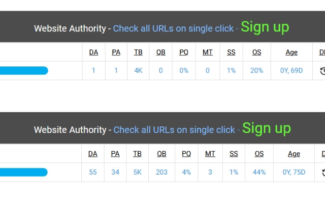Image resolution: width=325 pixels, height=203 pixels.
Task: Click the blue progress bar in first row
Action: [x=24, y=71]
